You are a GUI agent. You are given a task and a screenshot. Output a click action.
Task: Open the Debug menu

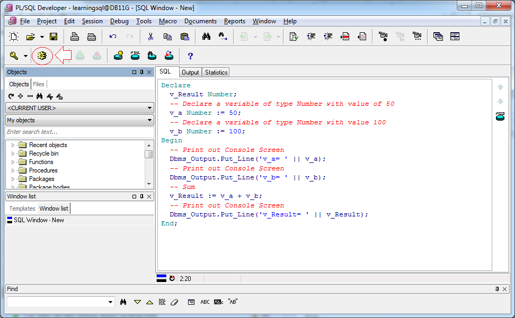(x=119, y=21)
